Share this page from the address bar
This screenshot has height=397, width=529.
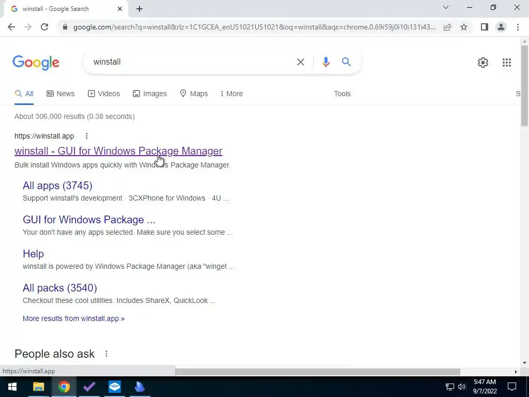(447, 27)
